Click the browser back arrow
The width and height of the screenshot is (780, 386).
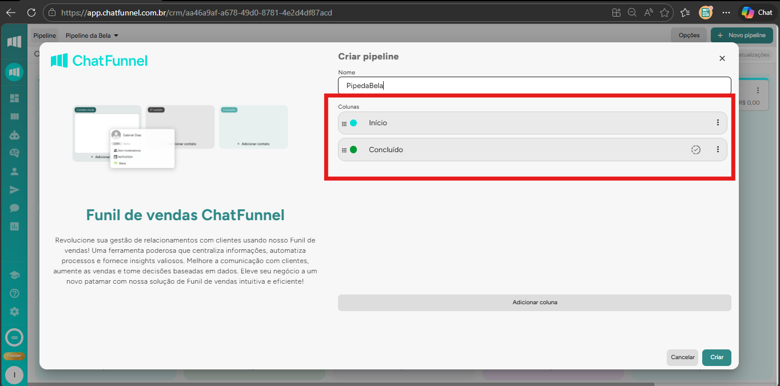point(10,12)
